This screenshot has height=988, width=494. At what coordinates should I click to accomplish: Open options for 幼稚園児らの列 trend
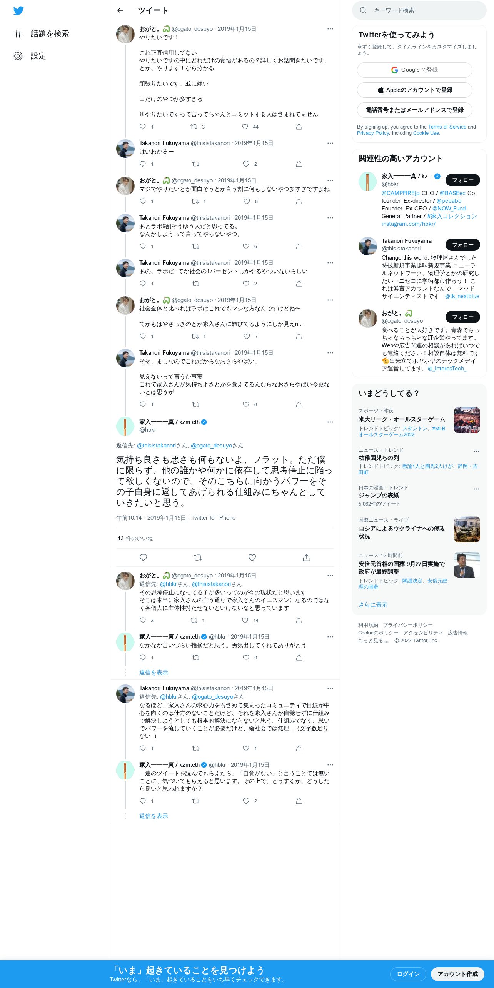point(476,451)
